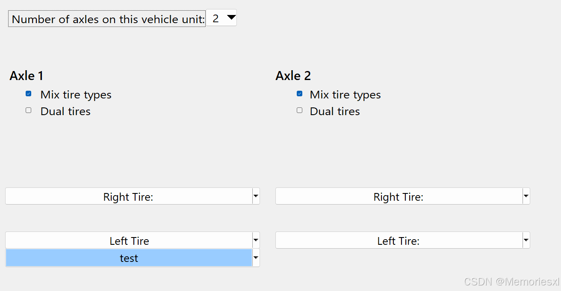Expand Axle 2 Right Tire dropdown arrow
Image resolution: width=561 pixels, height=291 pixels.
(526, 196)
